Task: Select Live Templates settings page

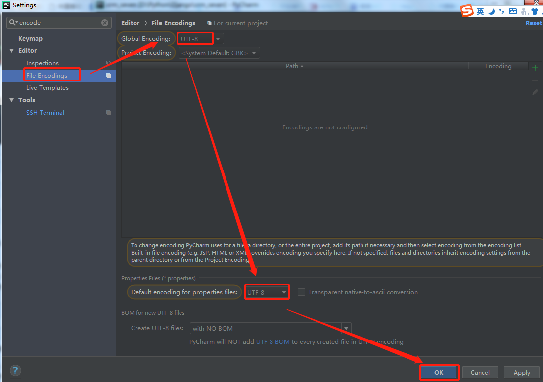Action: [x=47, y=88]
